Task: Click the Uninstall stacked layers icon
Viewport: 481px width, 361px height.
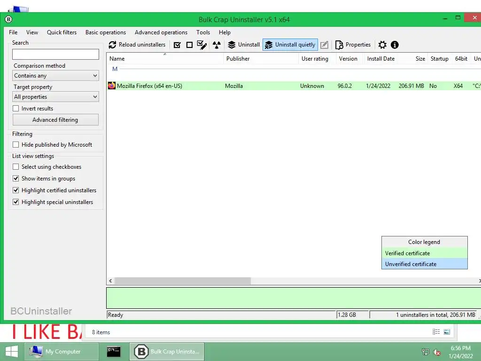Action: coord(232,45)
